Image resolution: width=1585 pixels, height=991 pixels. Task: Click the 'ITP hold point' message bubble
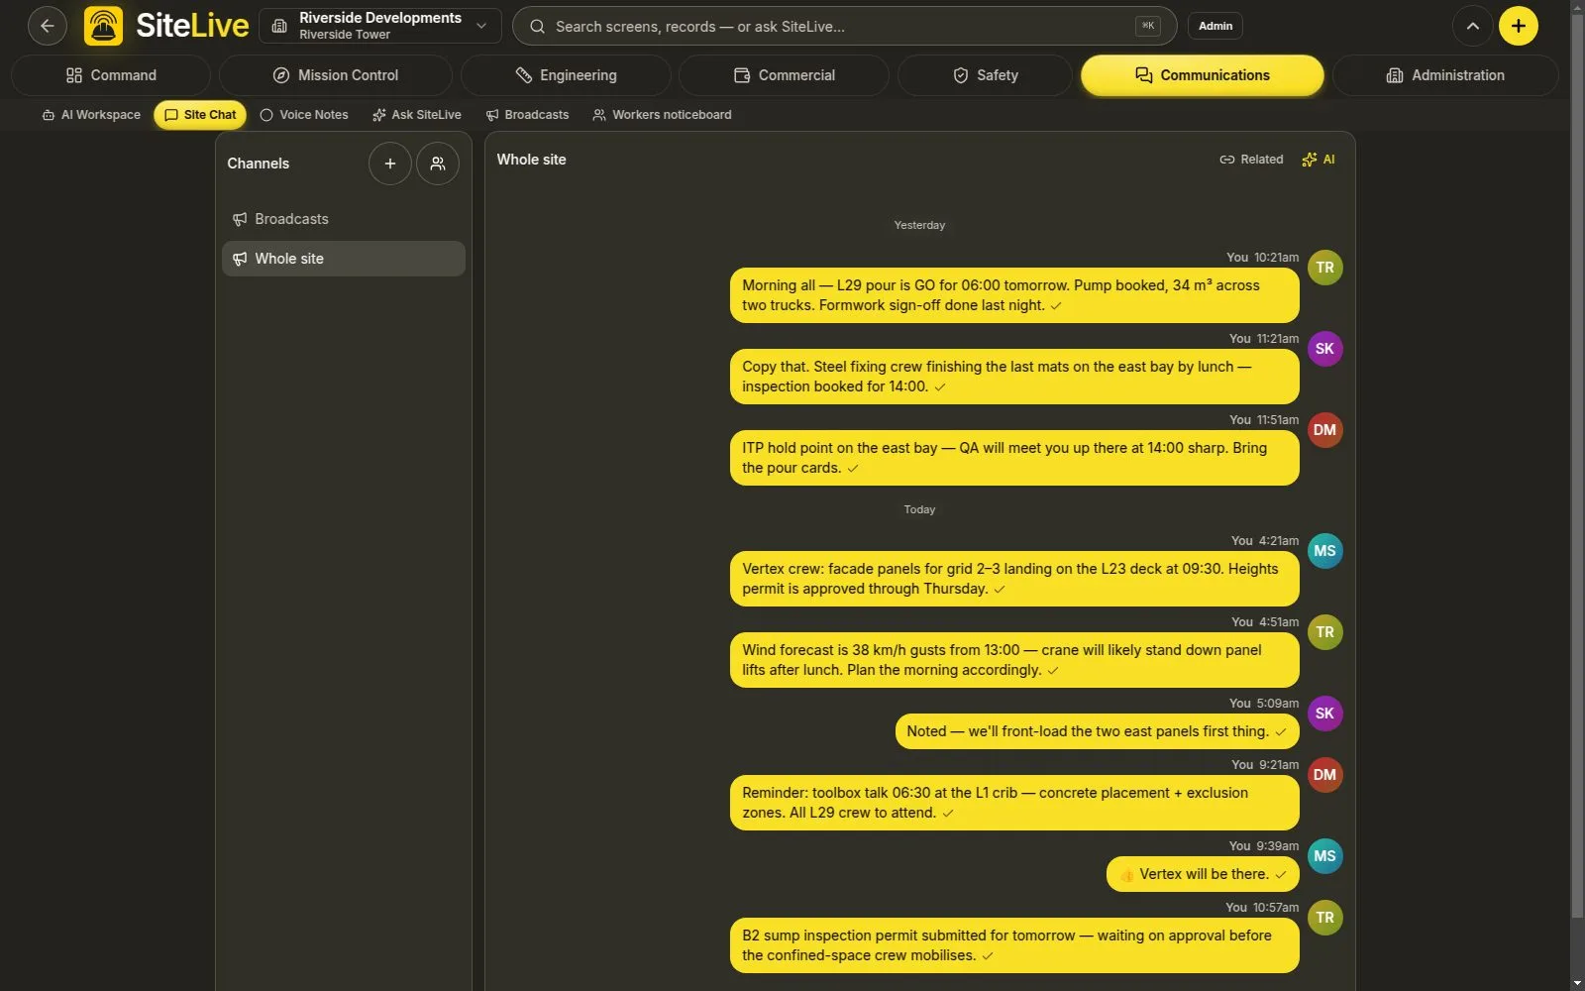tap(1014, 458)
